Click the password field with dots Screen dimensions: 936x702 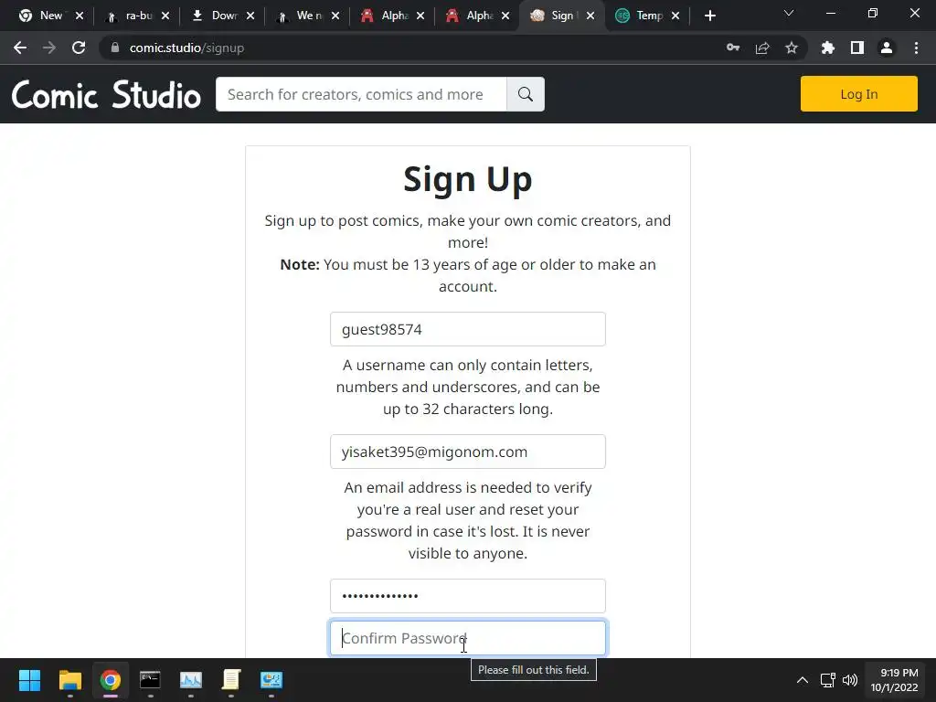[467, 596]
